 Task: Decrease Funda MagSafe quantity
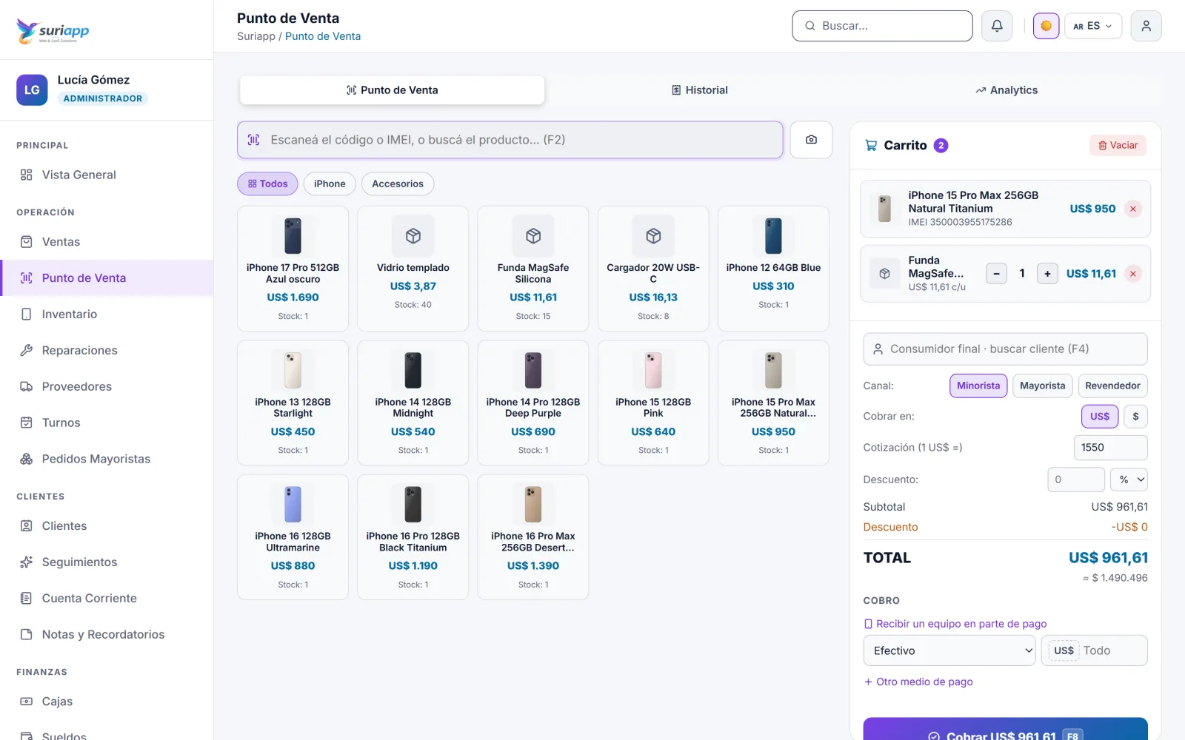coord(996,274)
